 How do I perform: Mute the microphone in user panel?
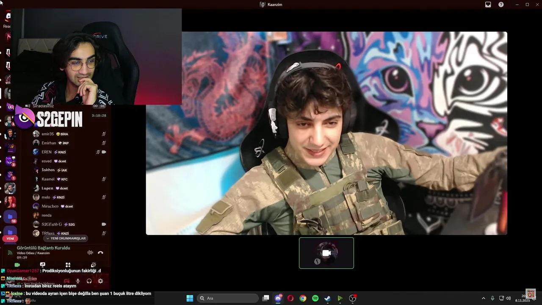pyautogui.click(x=78, y=281)
